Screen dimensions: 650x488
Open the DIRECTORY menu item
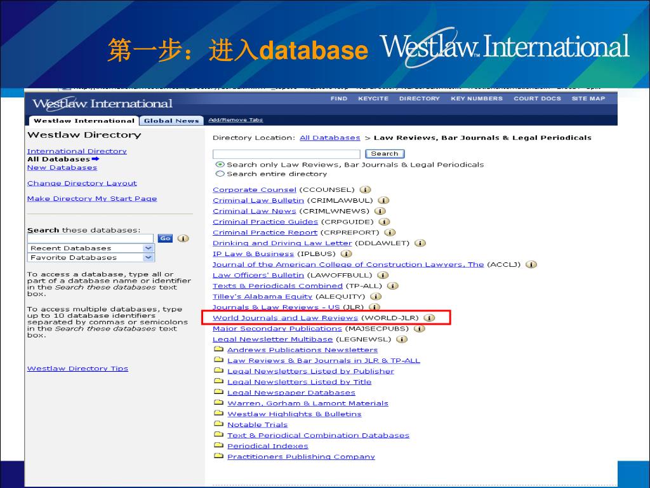[419, 98]
